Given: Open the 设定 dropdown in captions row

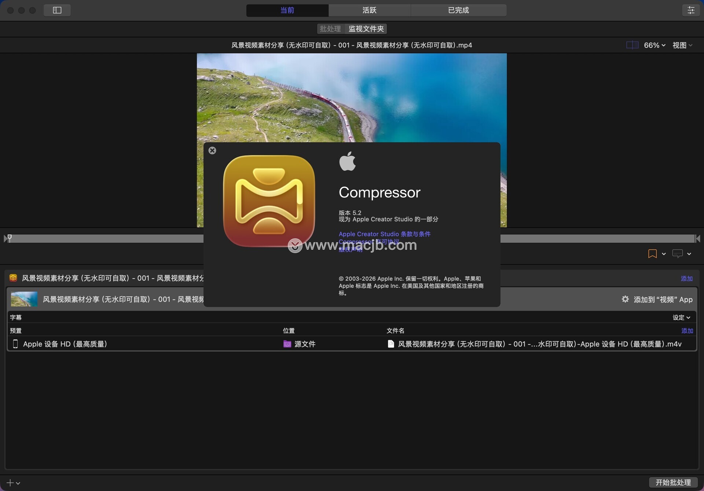Looking at the screenshot, I should [x=681, y=317].
